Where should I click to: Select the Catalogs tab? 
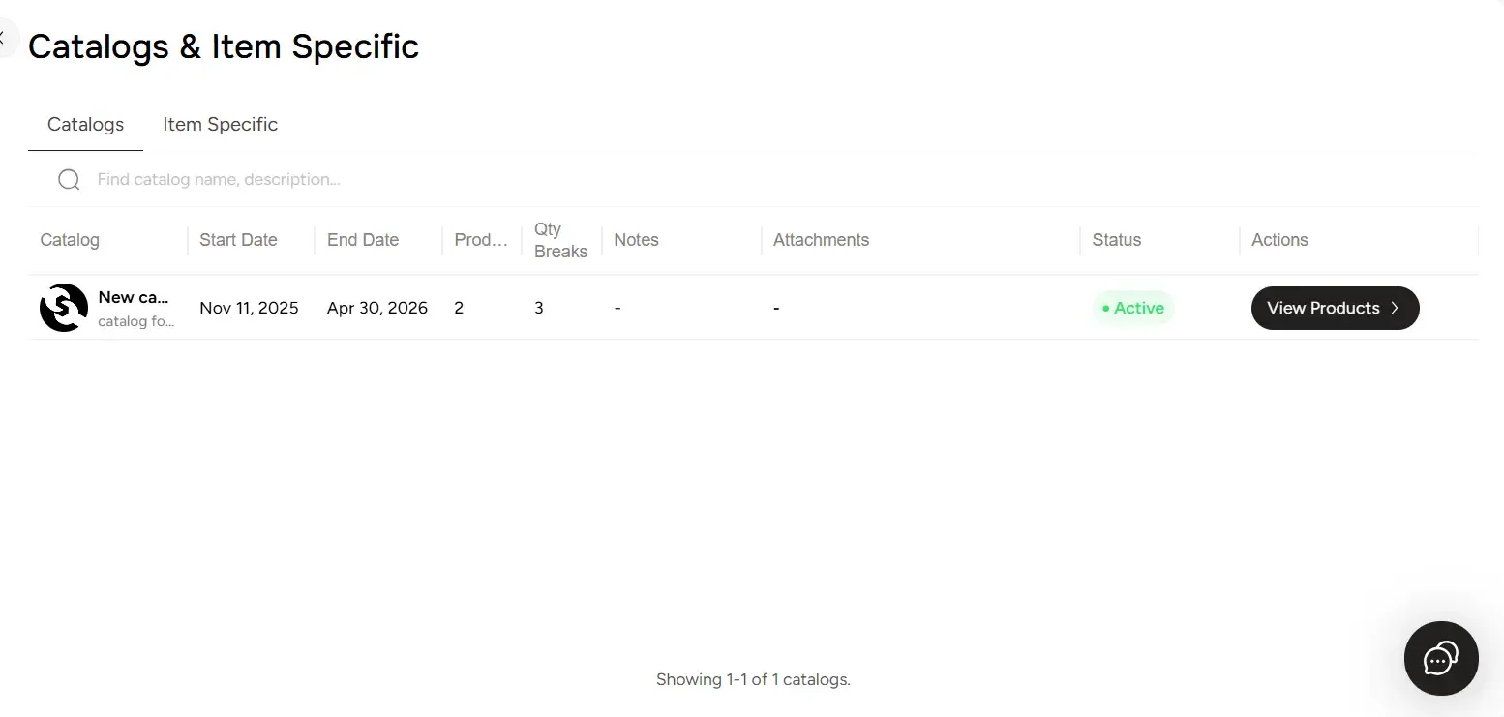click(x=85, y=125)
